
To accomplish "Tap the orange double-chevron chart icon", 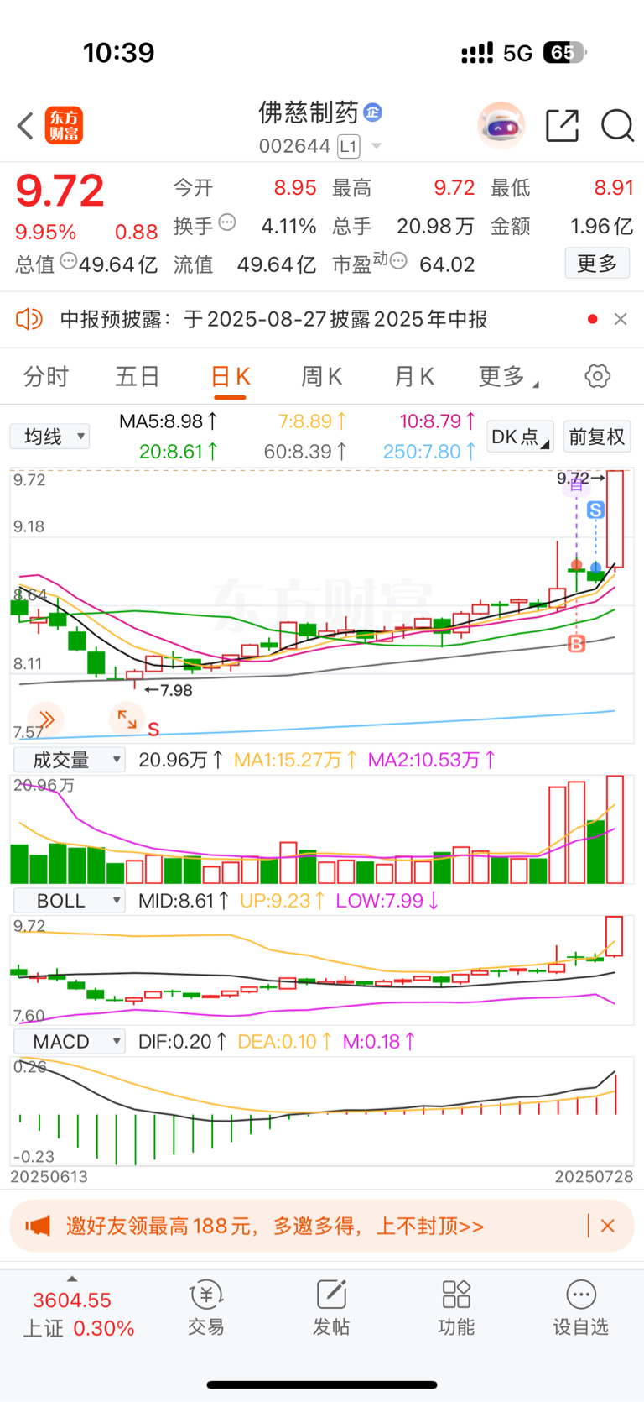I will pos(46,719).
